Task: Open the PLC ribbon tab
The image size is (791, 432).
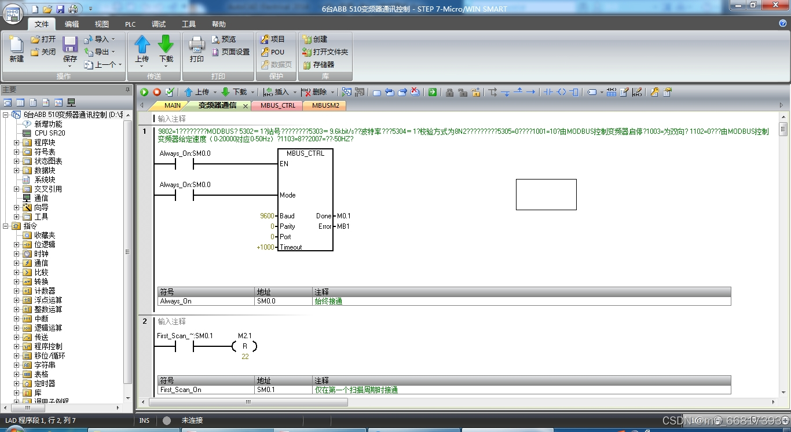Action: 130,24
